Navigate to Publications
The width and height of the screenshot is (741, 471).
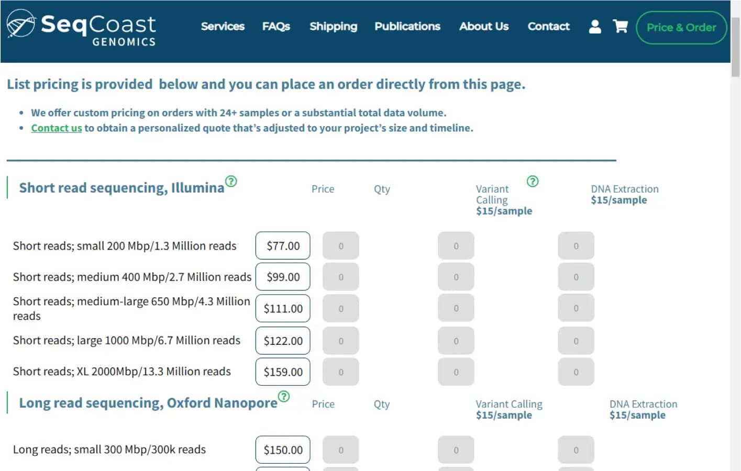(x=407, y=27)
